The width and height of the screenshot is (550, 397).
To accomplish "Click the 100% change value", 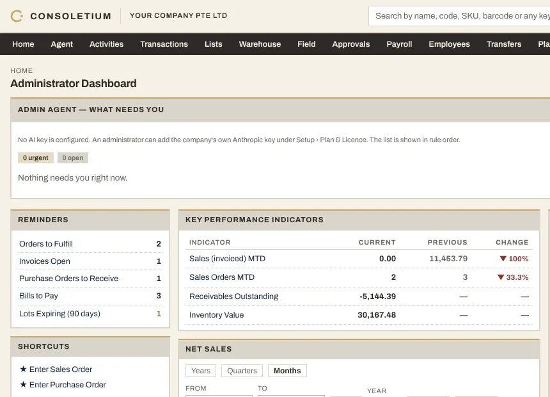I will tap(514, 259).
